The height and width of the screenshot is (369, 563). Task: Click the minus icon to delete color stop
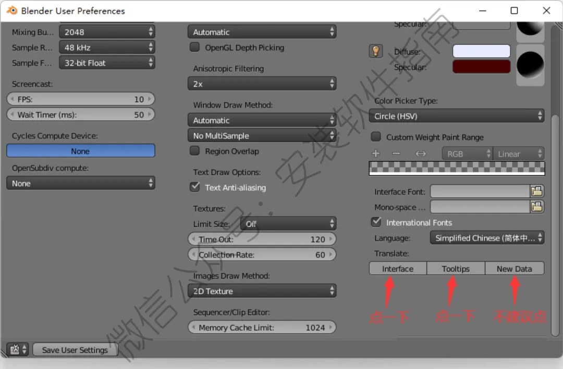[x=396, y=154]
